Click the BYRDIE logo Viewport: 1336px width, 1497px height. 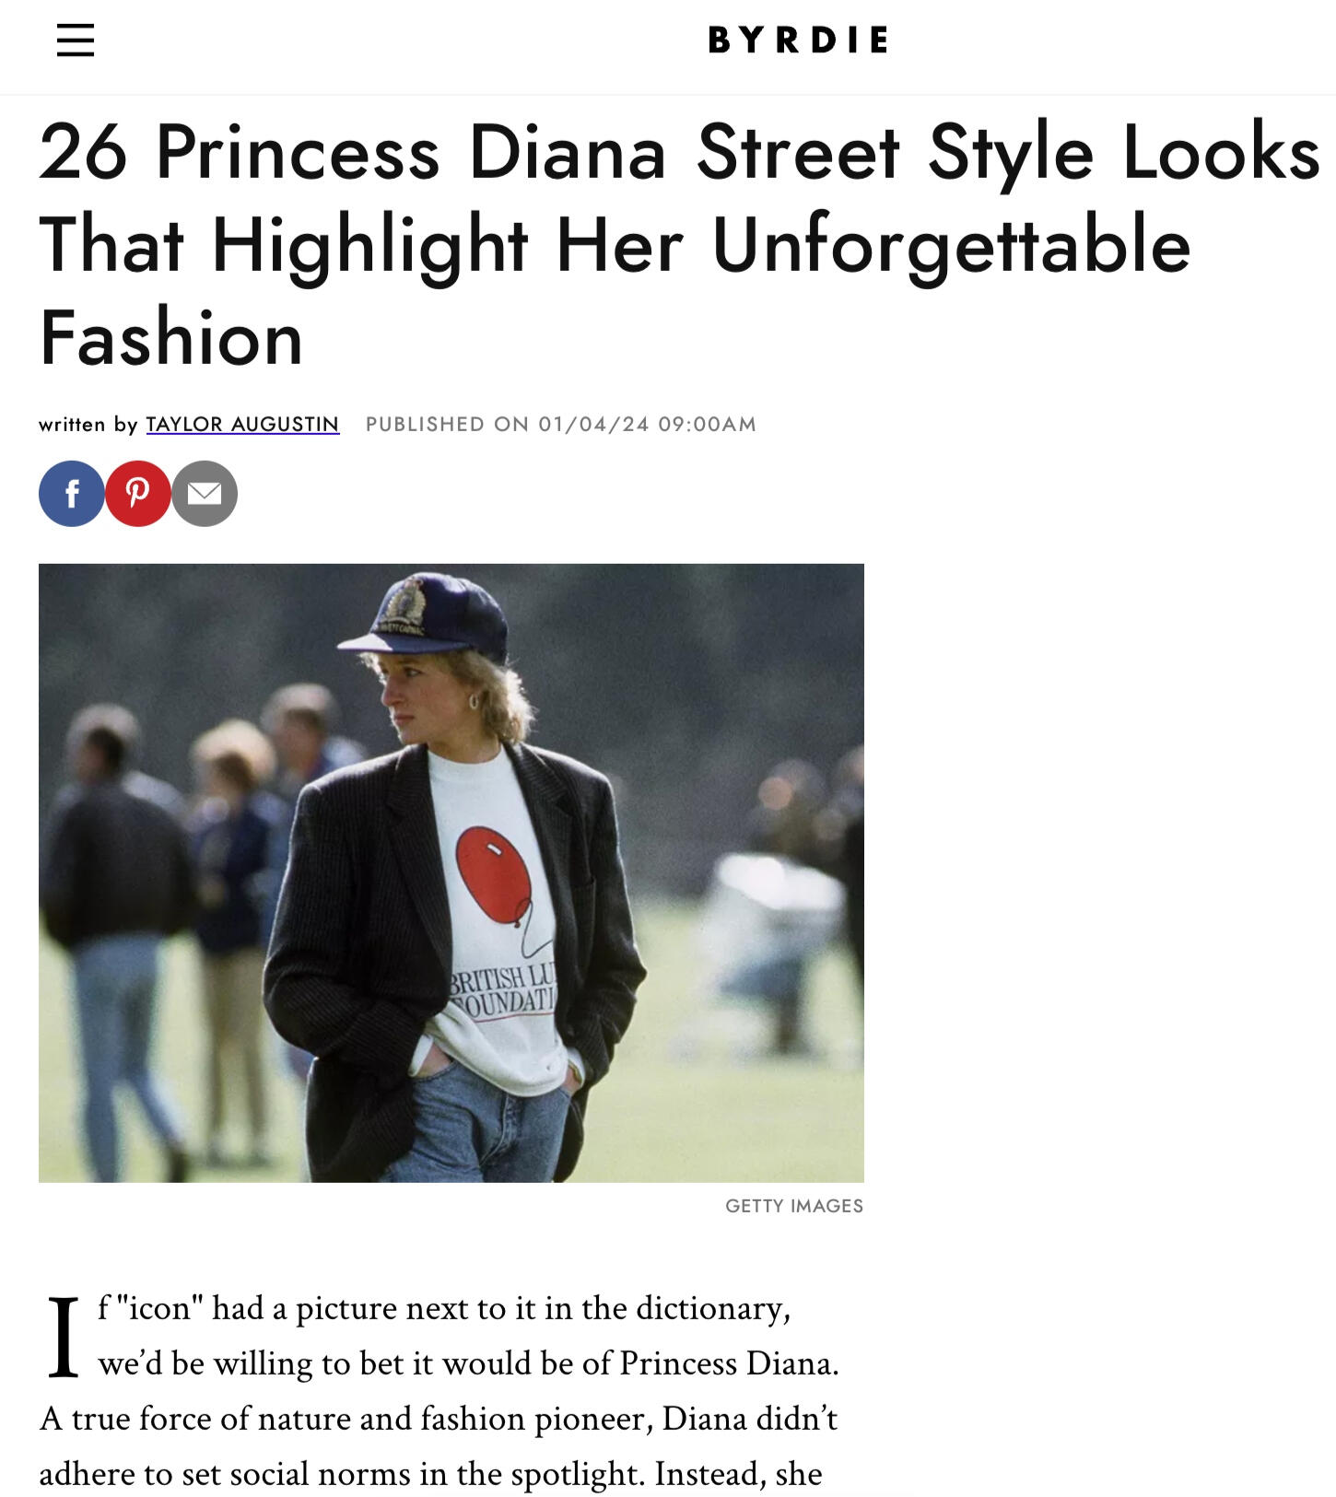(798, 40)
